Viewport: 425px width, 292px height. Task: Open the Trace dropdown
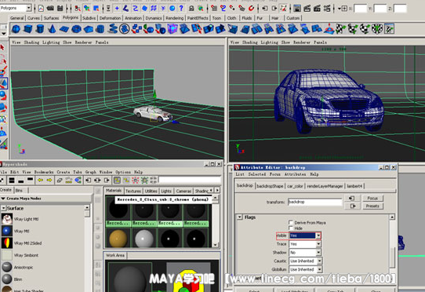click(305, 244)
